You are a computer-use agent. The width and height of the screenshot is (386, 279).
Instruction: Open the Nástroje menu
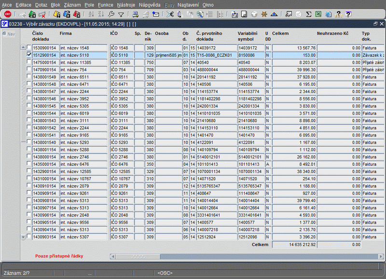coord(126,5)
